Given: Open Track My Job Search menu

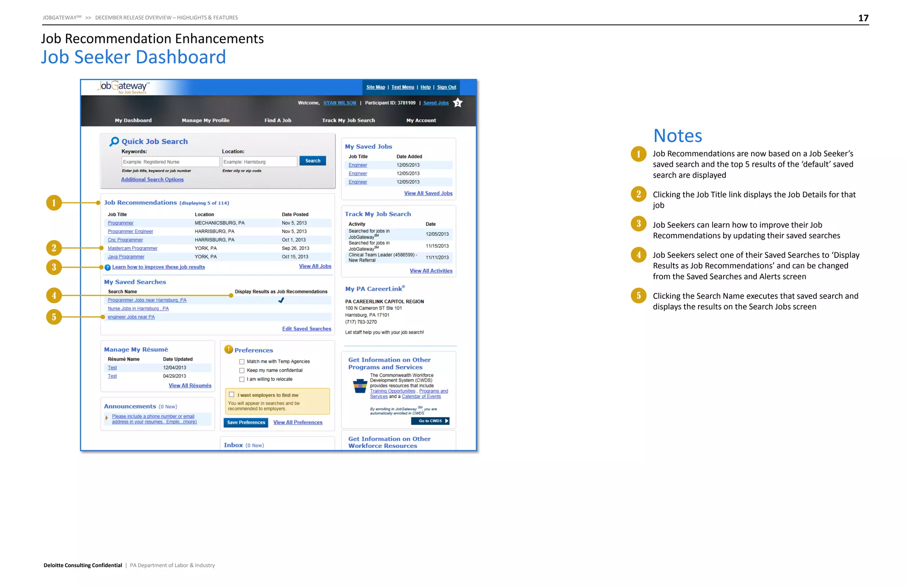Looking at the screenshot, I should pyautogui.click(x=349, y=121).
